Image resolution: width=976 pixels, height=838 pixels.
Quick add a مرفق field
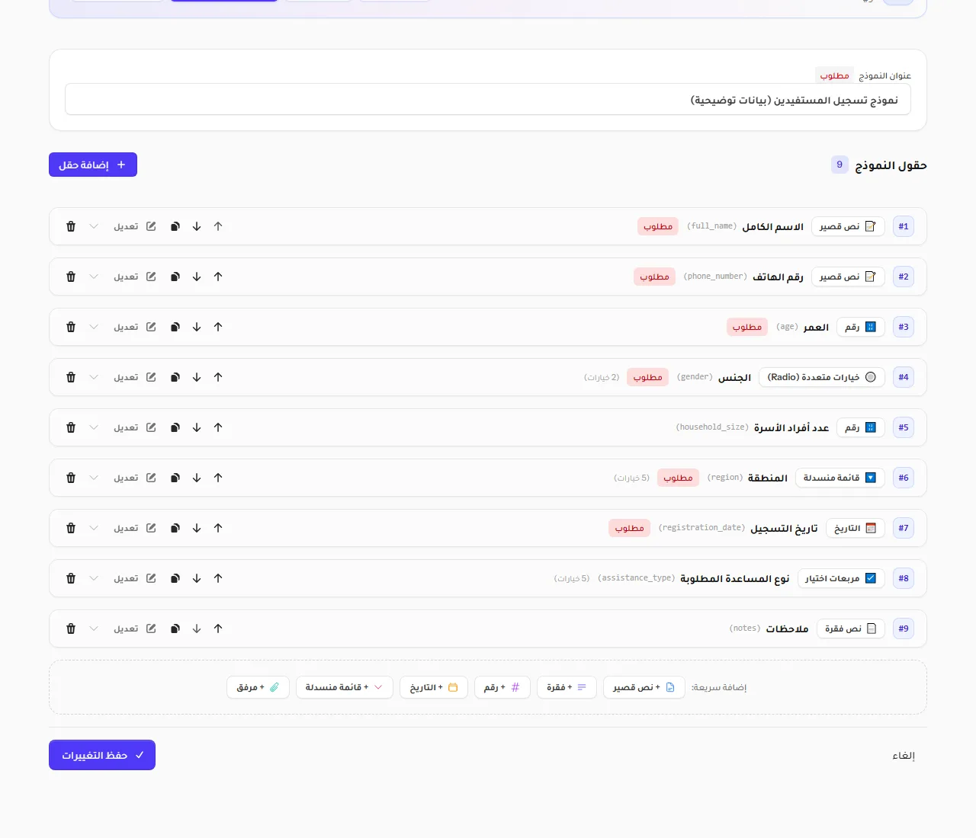(258, 687)
